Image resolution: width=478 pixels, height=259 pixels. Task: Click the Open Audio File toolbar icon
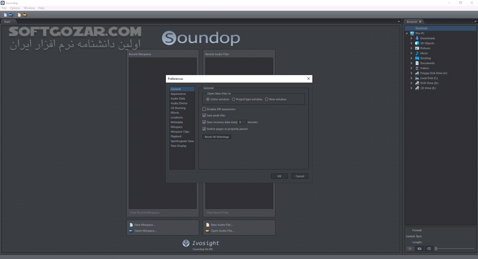25,14
